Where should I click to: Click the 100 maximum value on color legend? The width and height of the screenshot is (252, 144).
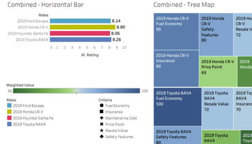(x=145, y=91)
